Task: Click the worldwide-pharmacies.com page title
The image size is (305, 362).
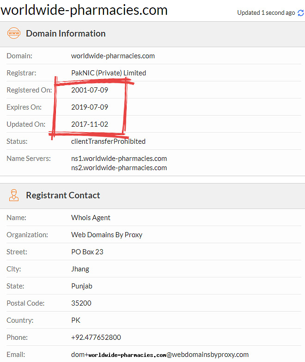Action: pyautogui.click(x=84, y=10)
